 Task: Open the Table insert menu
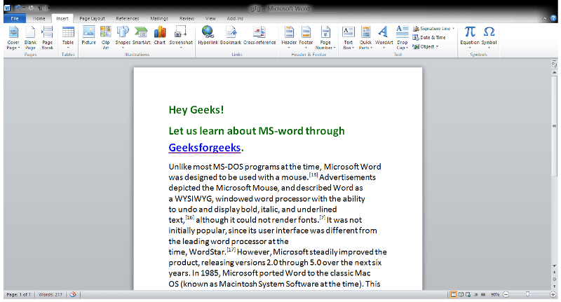tap(68, 38)
